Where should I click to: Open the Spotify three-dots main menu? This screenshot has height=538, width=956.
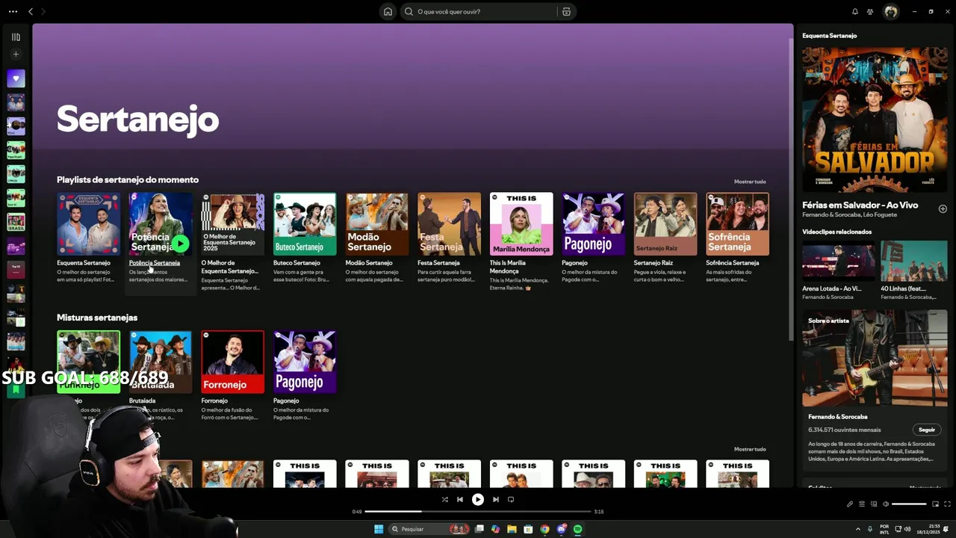(x=13, y=11)
